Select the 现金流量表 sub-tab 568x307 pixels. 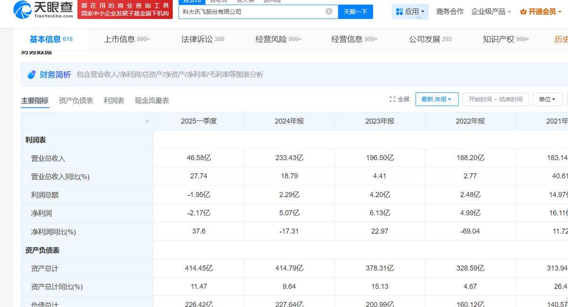pos(151,100)
